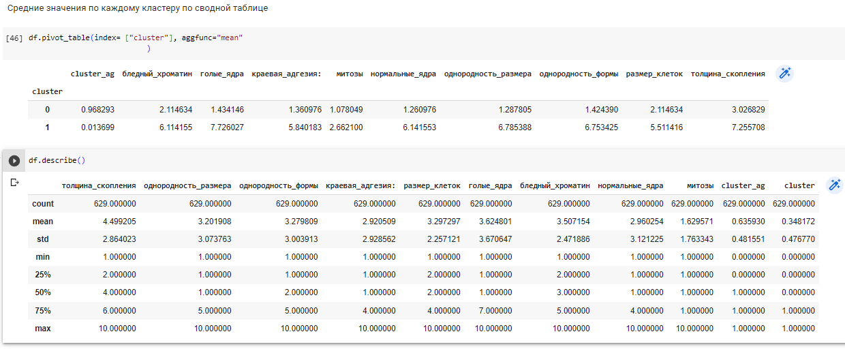Click the [46] execution count marker
Viewport: 845px width, 349px height.
pyautogui.click(x=14, y=38)
